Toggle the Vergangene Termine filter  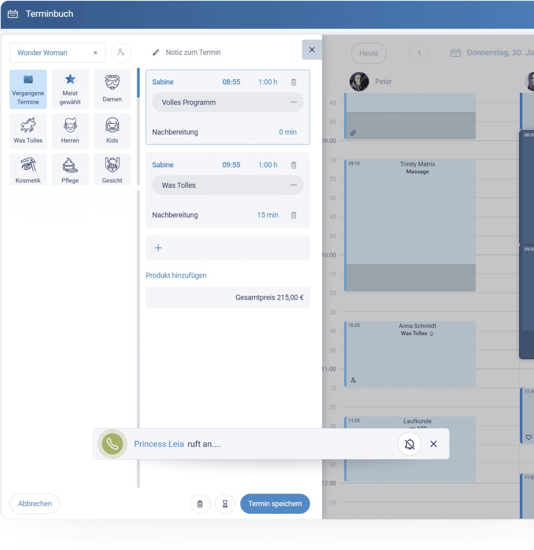(28, 89)
